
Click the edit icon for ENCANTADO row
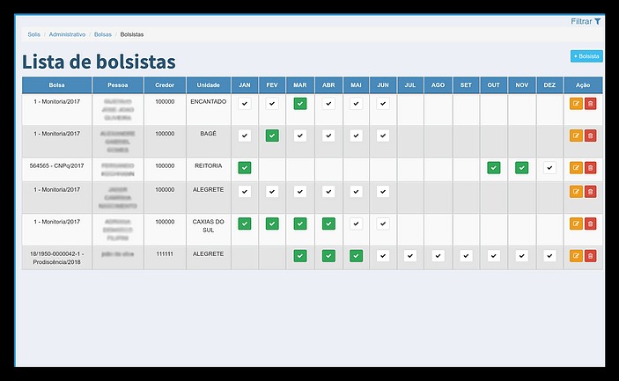pos(576,104)
